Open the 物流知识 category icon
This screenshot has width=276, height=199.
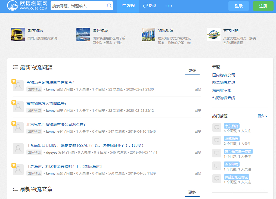click(148, 35)
